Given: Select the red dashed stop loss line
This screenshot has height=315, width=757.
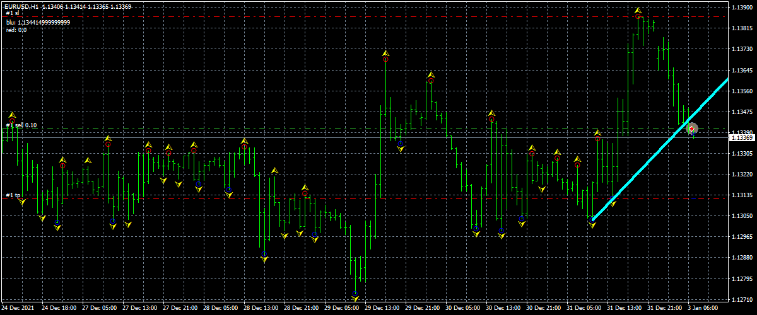Looking at the screenshot, I should point(315,17).
